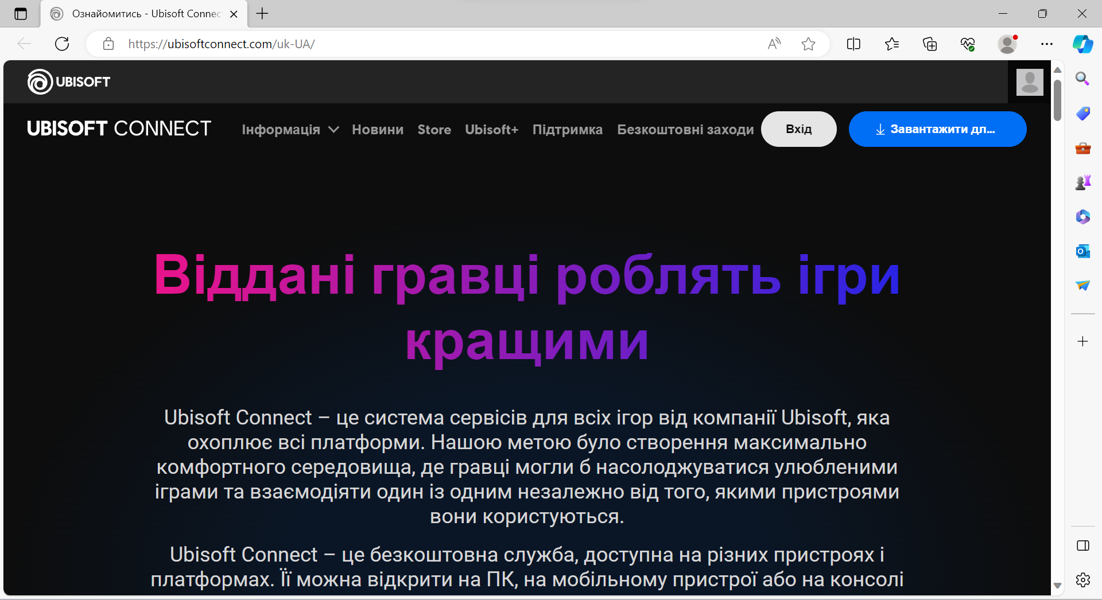
Task: Open Settings and more ellipsis menu
Action: tap(1047, 44)
